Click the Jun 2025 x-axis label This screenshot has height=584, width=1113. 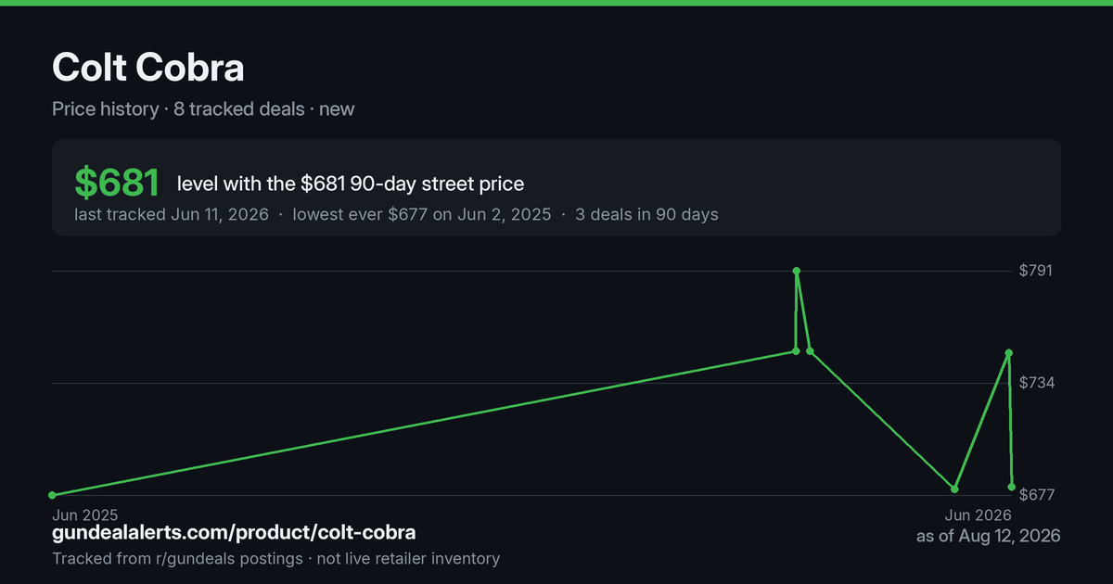[85, 514]
